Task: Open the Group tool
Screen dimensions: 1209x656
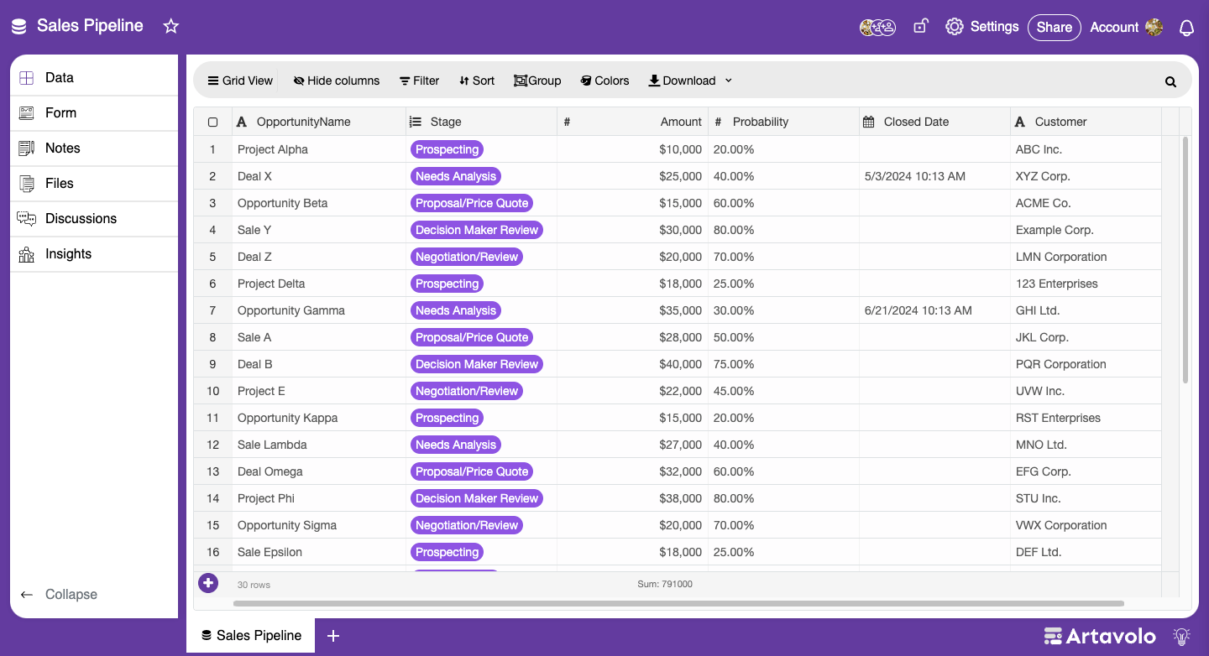Action: 537,81
